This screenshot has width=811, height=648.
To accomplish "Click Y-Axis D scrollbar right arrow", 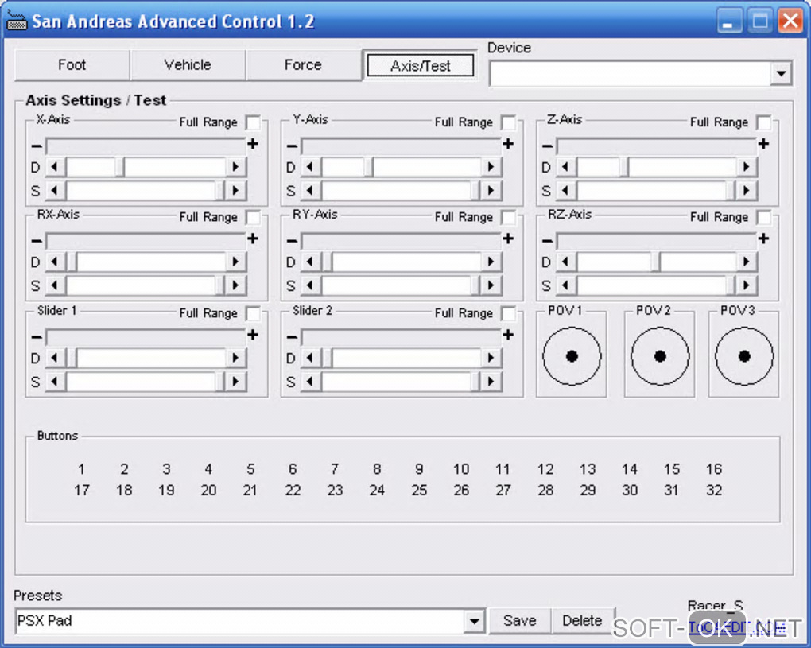I will [491, 167].
